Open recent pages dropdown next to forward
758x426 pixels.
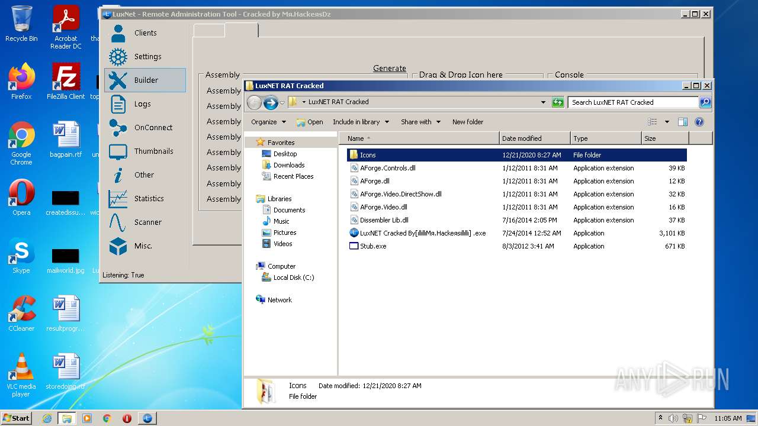point(282,103)
